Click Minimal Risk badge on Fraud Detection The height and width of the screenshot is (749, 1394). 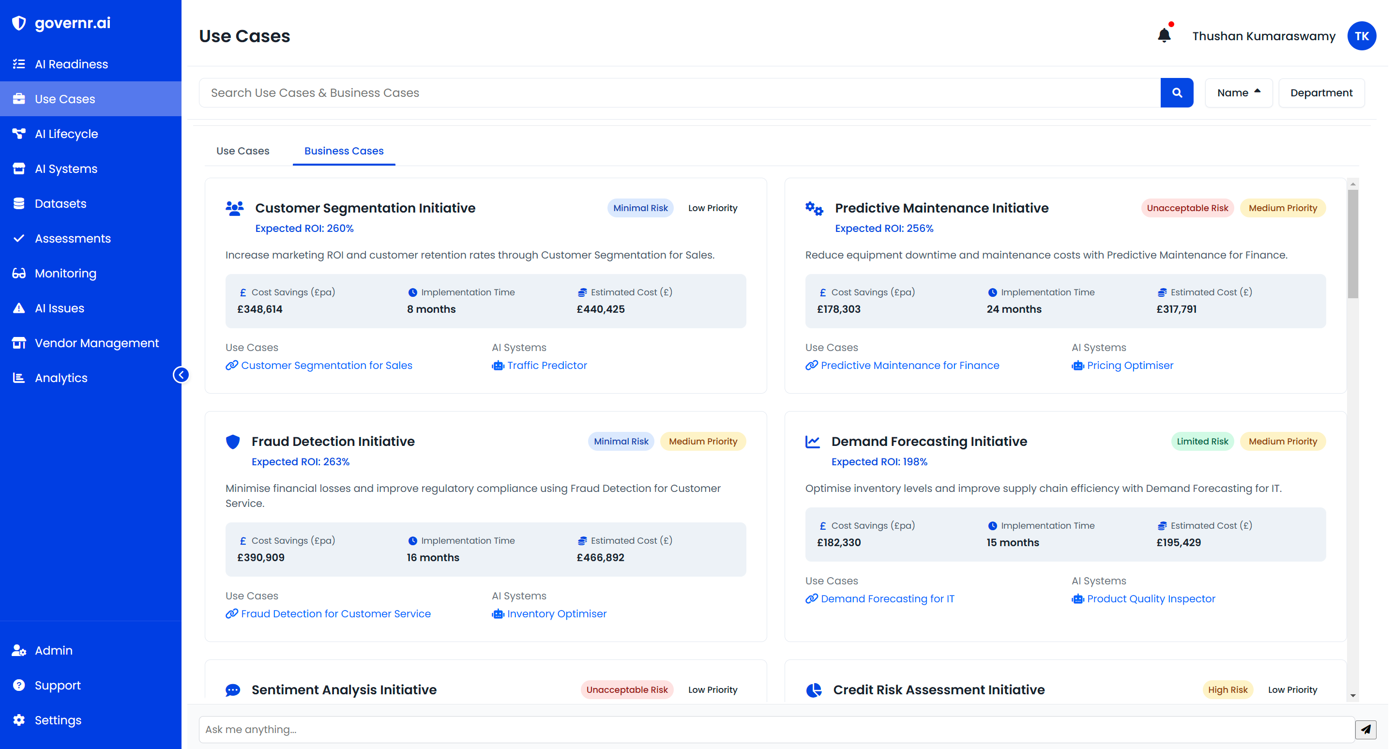tap(621, 442)
